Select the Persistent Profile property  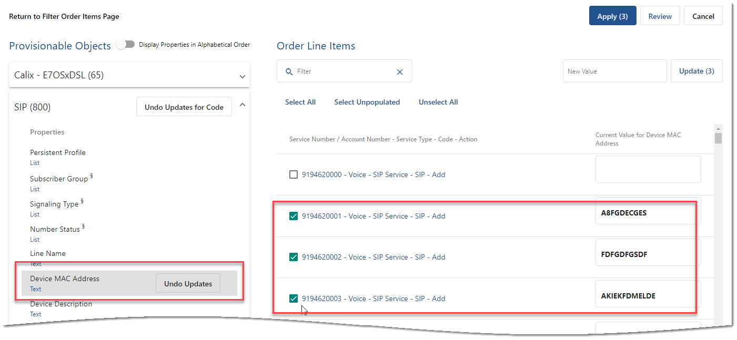pos(58,152)
